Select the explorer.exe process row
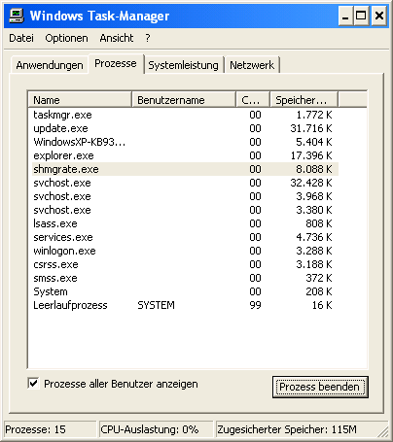This screenshot has height=442, width=393. pyautogui.click(x=186, y=155)
